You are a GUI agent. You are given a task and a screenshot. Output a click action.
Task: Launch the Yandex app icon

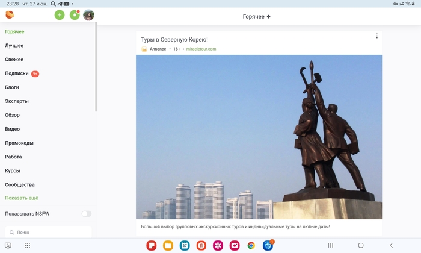pyautogui.click(x=201, y=246)
